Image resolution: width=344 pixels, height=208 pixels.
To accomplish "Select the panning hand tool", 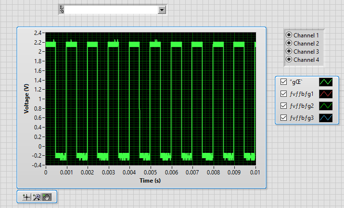I will click(x=47, y=197).
